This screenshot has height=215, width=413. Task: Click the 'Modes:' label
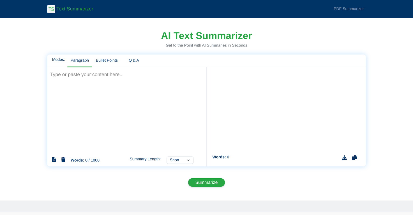pyautogui.click(x=59, y=60)
